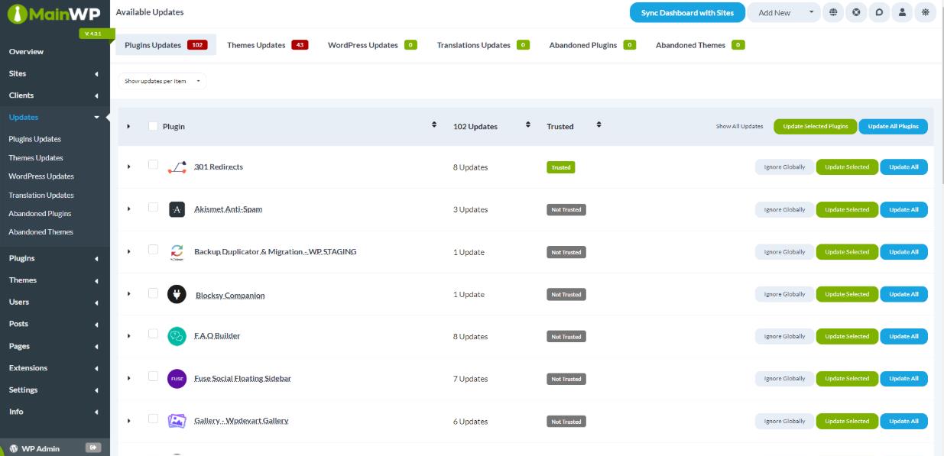
Task: Open the user profile icon
Action: coord(903,12)
